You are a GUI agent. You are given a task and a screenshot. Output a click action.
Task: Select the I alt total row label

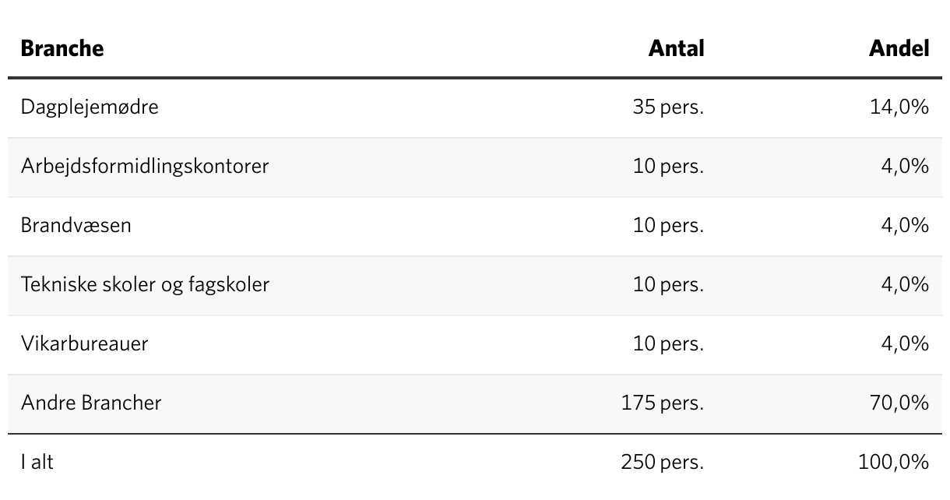37,462
